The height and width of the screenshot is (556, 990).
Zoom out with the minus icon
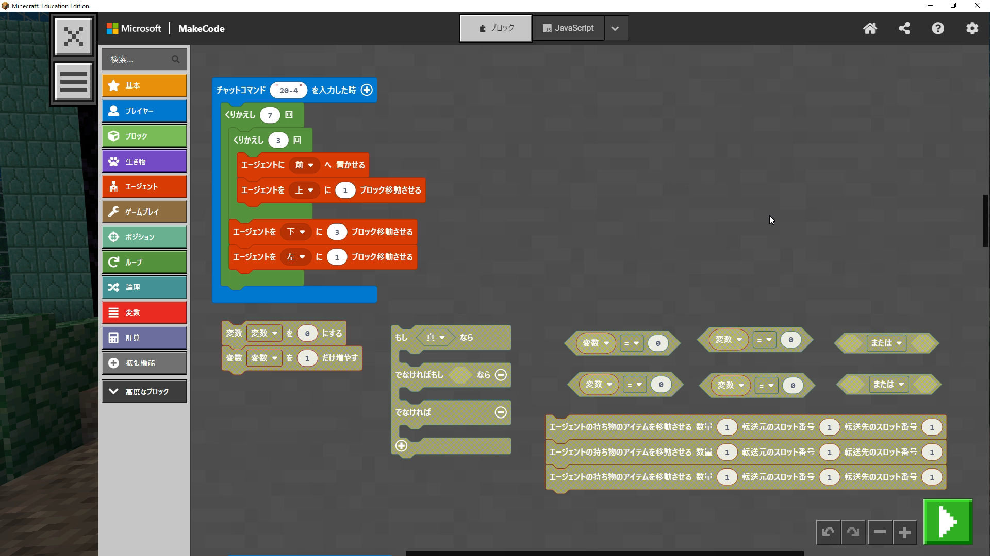click(x=880, y=532)
